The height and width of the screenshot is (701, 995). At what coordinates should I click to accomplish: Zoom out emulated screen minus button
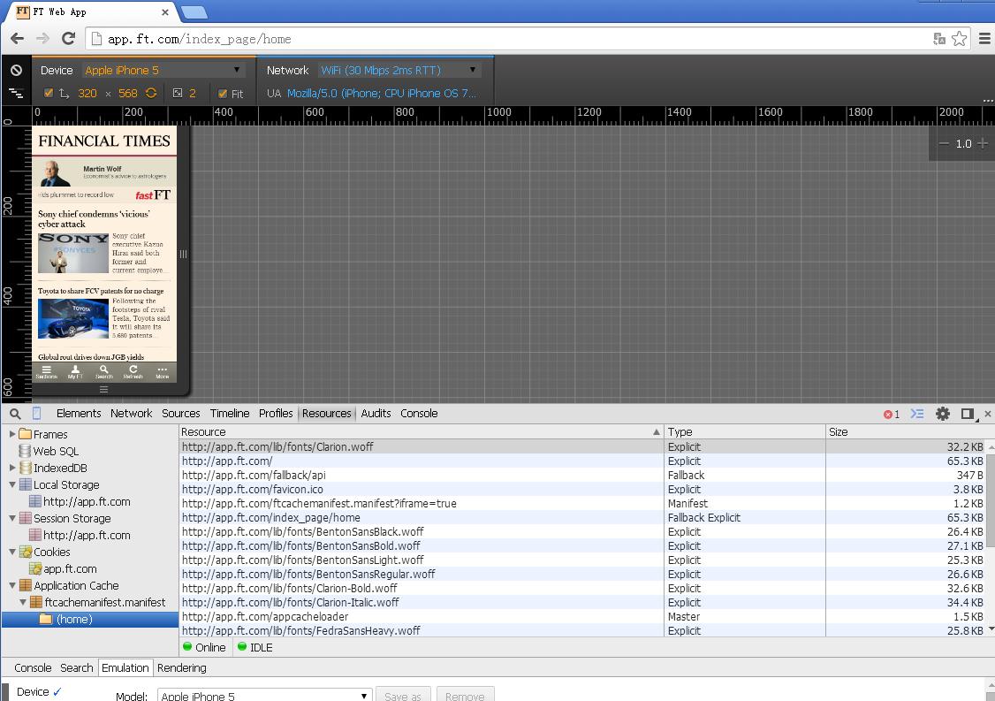click(944, 143)
